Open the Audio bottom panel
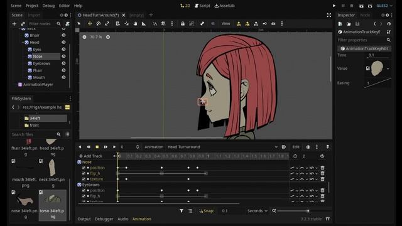402x226 pixels. (123, 219)
